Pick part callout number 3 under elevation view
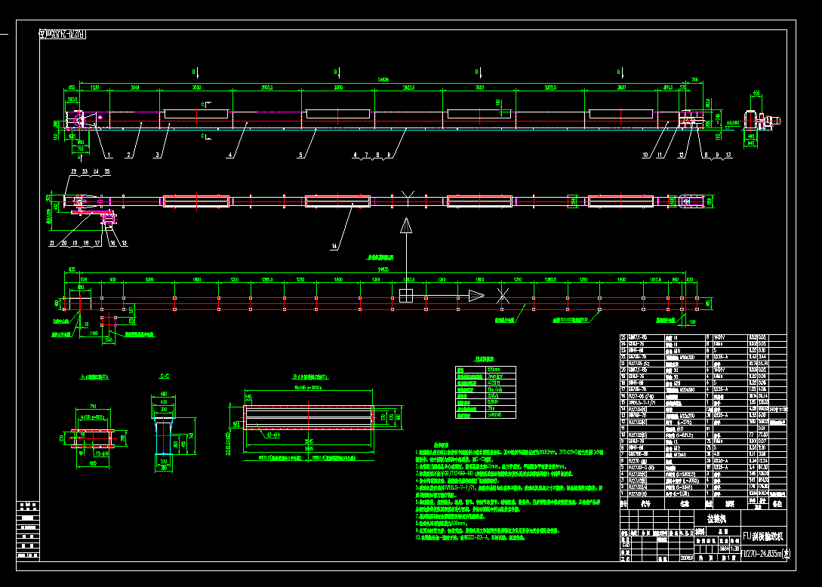 point(157,155)
